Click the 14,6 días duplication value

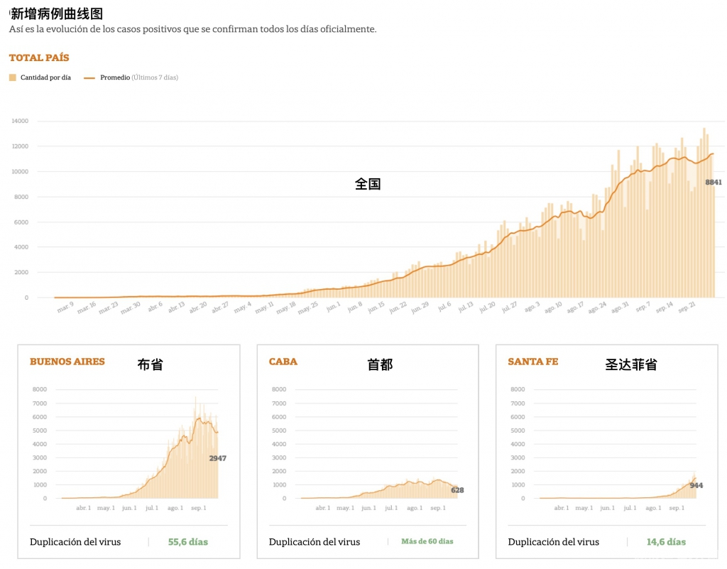pos(665,542)
